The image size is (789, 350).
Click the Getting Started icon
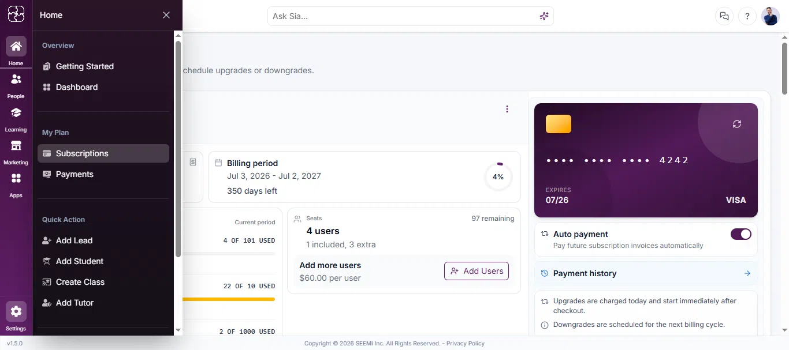(x=47, y=66)
